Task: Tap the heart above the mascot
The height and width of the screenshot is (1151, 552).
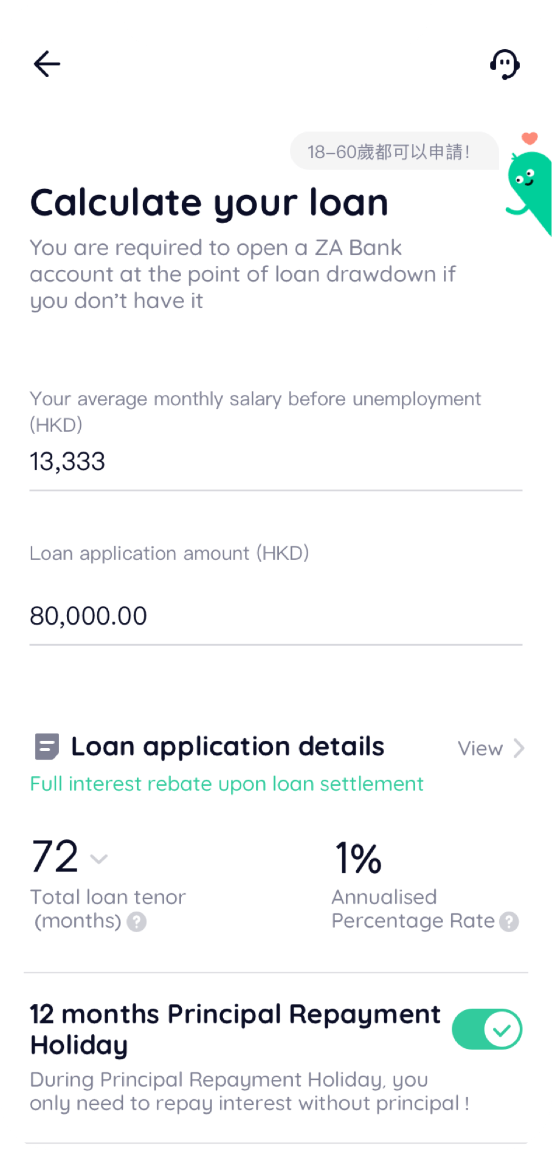Action: (x=530, y=138)
